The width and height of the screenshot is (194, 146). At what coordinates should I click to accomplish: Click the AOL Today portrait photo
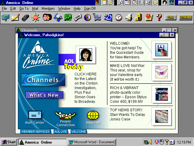point(86,55)
